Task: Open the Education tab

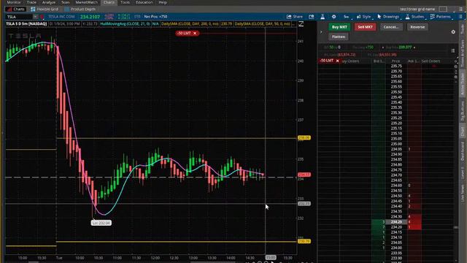Action: click(x=144, y=2)
